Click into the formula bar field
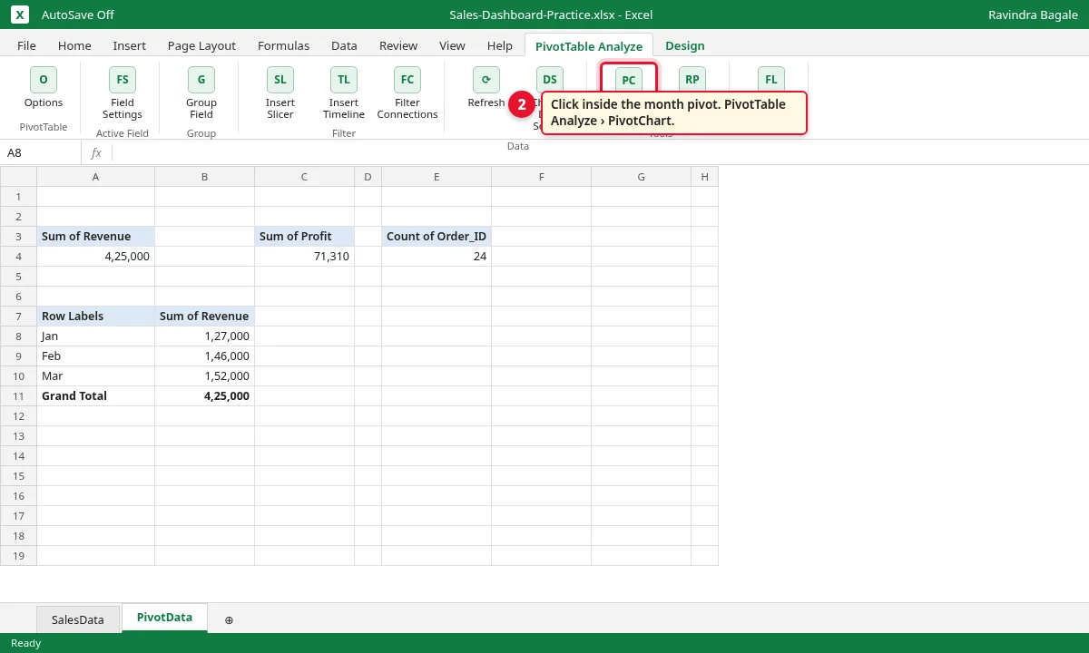1089x653 pixels. (599, 153)
